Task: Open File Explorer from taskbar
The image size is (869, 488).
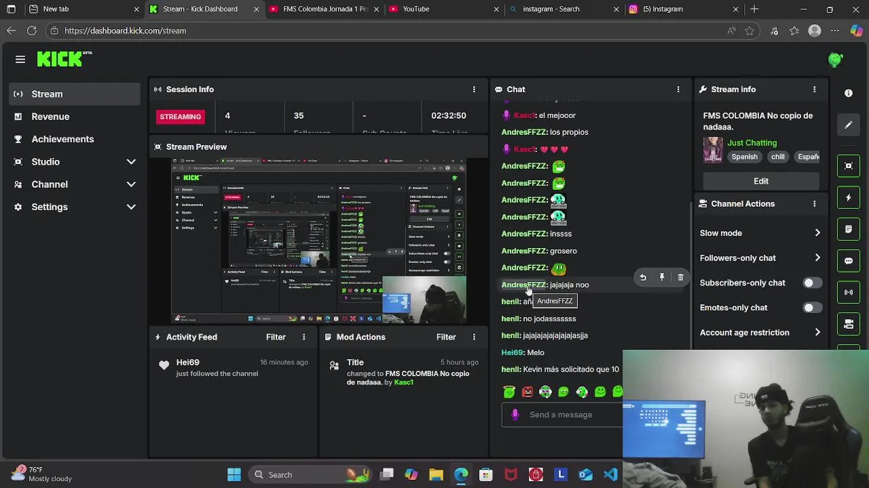Action: click(x=436, y=474)
